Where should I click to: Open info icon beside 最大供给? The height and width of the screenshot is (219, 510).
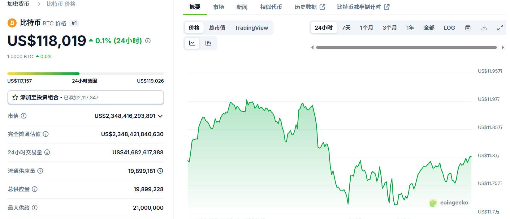coord(35,208)
